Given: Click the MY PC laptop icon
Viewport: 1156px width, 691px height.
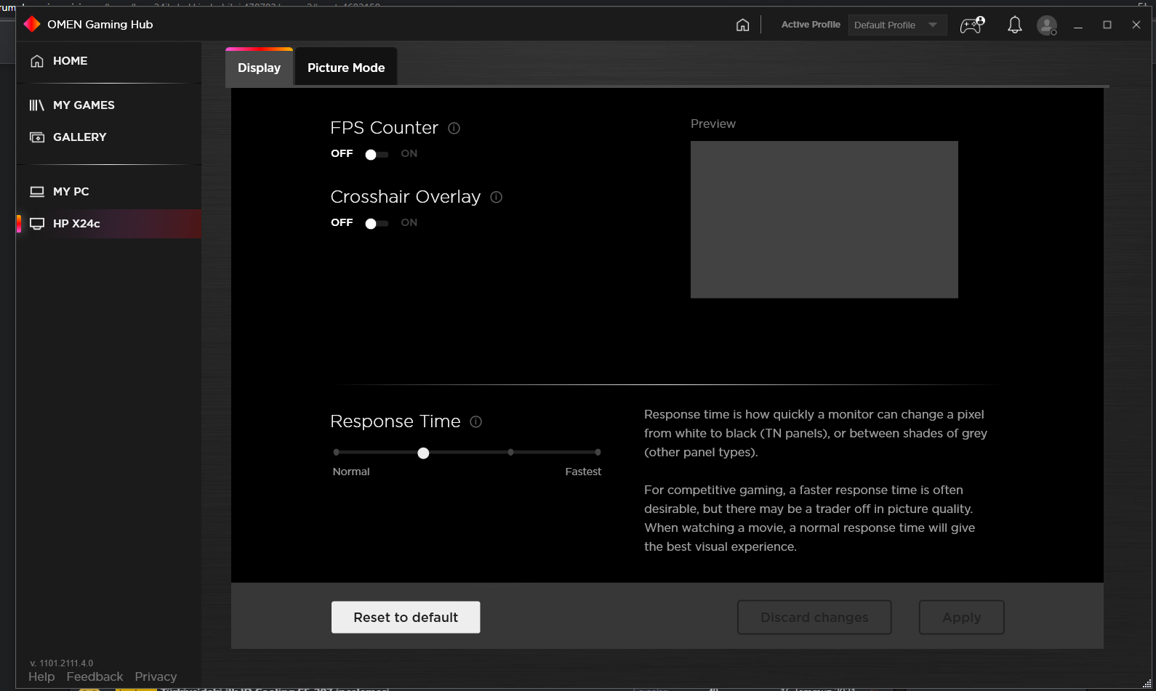Looking at the screenshot, I should pos(37,192).
